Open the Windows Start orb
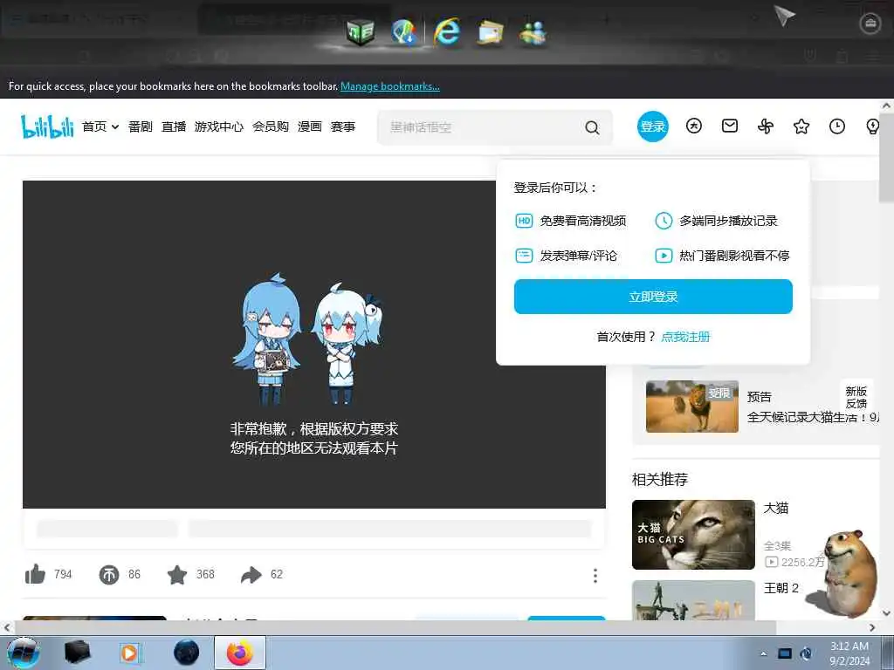The height and width of the screenshot is (670, 894). point(23,653)
